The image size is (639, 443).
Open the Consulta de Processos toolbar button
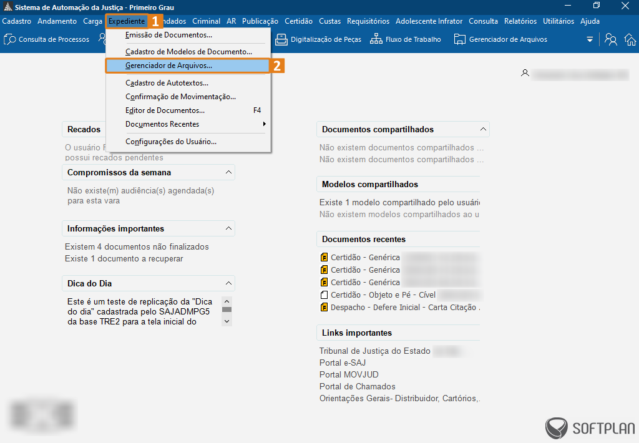pyautogui.click(x=46, y=39)
